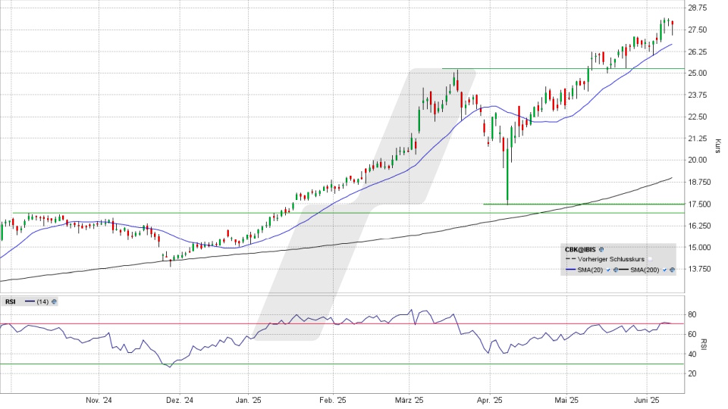Click the RSI legend line sample
The width and height of the screenshot is (728, 409).
30,301
